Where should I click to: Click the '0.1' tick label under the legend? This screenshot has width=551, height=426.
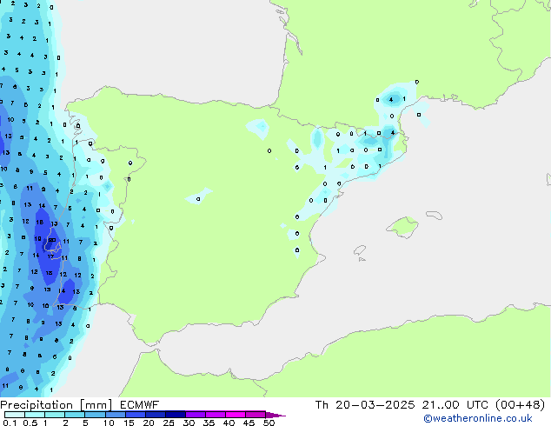click(8, 423)
